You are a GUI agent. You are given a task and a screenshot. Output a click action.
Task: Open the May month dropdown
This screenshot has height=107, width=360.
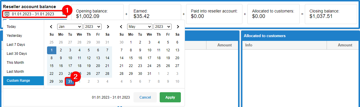(140, 27)
